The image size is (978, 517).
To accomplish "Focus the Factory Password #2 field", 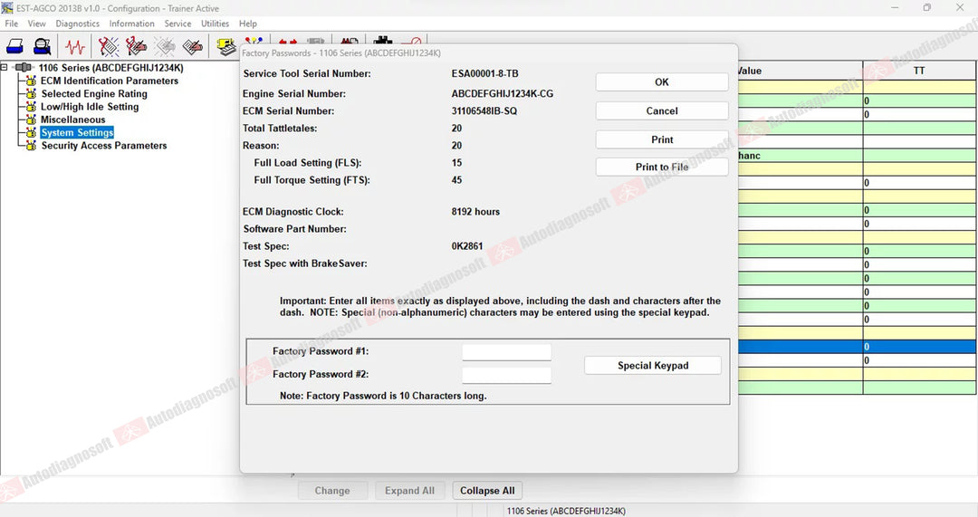I will point(506,375).
